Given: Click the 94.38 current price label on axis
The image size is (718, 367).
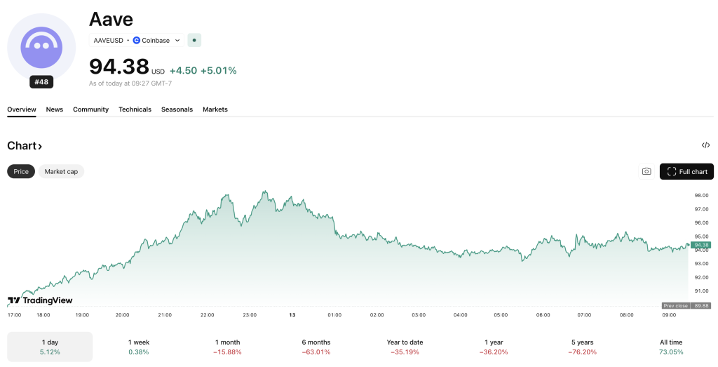Looking at the screenshot, I should pyautogui.click(x=700, y=245).
